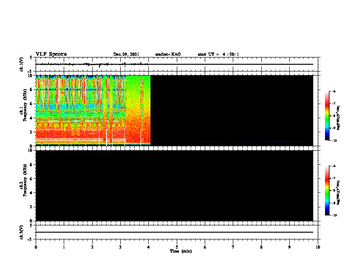Click the 'VLF Spectra' title text
Image resolution: width=358 pixels, height=277 pixels.
[51, 54]
